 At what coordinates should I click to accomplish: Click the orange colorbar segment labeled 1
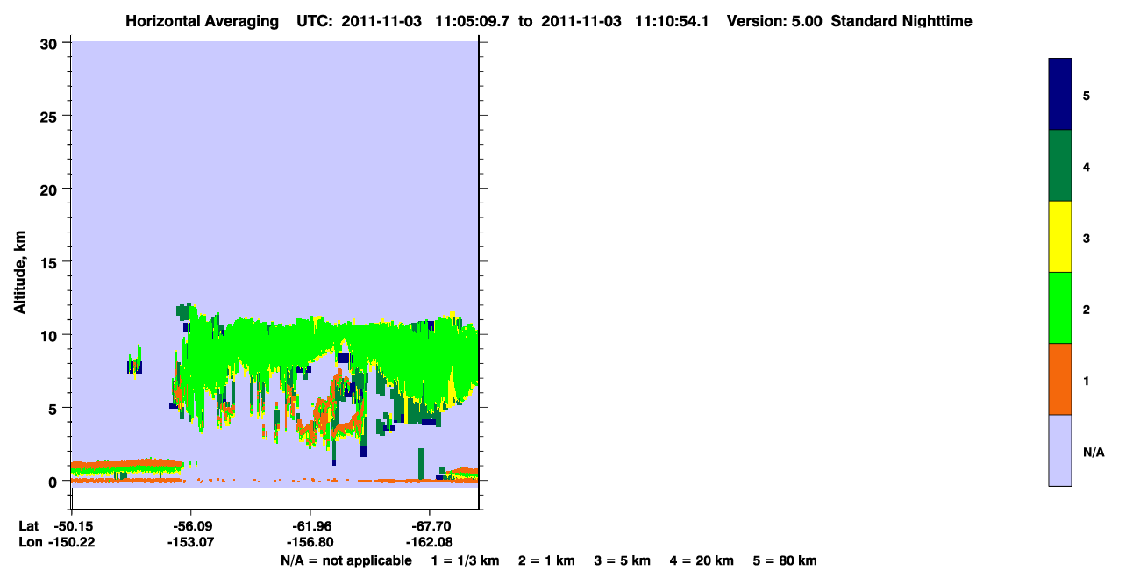coord(1060,379)
